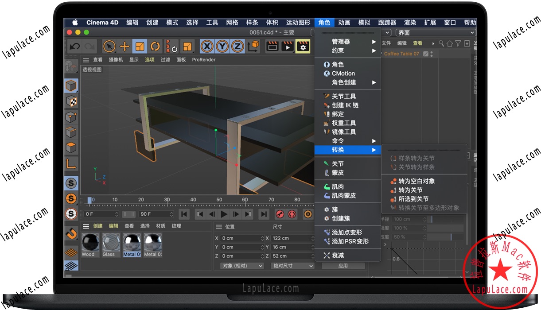Select the Move tool in the toolbar
This screenshot has height=310, width=541.
click(125, 46)
